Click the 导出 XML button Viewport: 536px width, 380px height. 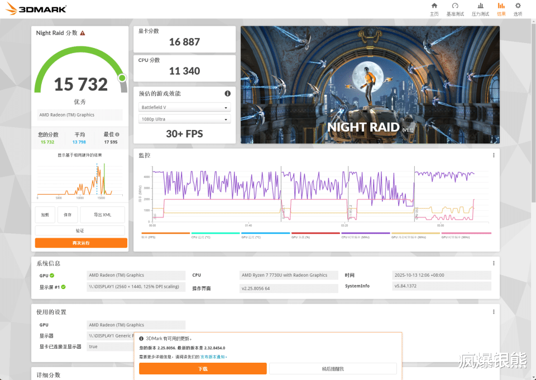pos(103,215)
